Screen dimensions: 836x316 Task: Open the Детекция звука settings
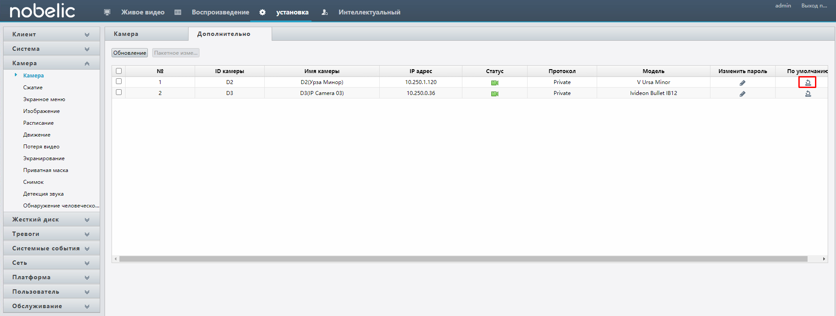click(43, 194)
